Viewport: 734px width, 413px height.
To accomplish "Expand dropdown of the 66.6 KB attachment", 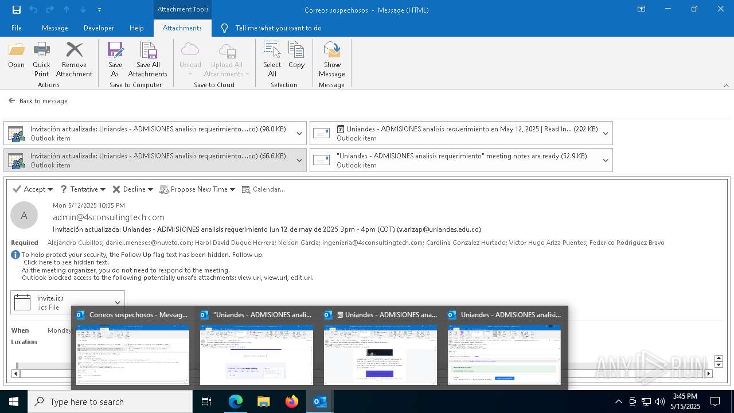I will click(299, 160).
